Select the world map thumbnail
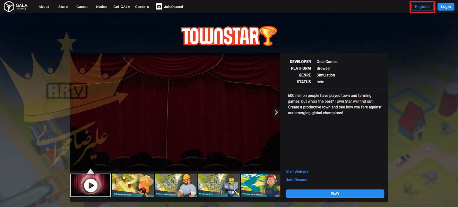The image size is (458, 207). pos(260,185)
